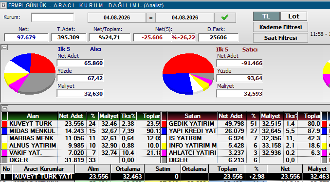Click the window system menu icon before FRMPL
The height and width of the screenshot is (182, 330).
point(3,5)
